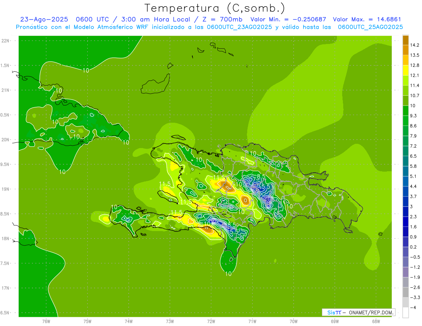Click the legend value "0.9"
The image size is (422, 326).
tap(413, 237)
